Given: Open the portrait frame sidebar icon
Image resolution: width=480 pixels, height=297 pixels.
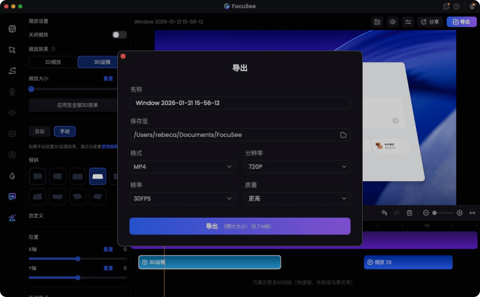Looking at the screenshot, I should tap(12, 155).
